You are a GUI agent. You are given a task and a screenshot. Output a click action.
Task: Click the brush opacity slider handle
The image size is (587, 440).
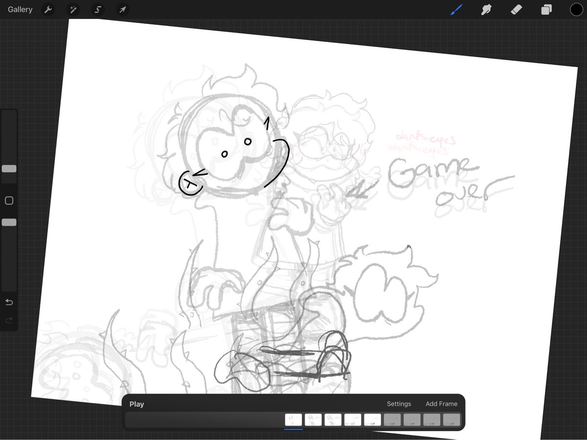[x=9, y=222]
